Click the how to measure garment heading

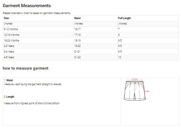(x=25, y=68)
